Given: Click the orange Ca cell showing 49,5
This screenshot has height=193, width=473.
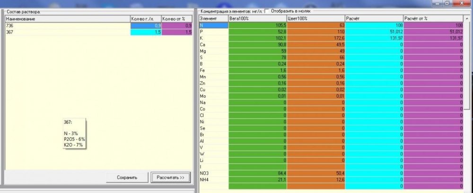Looking at the screenshot, I should 316,44.
